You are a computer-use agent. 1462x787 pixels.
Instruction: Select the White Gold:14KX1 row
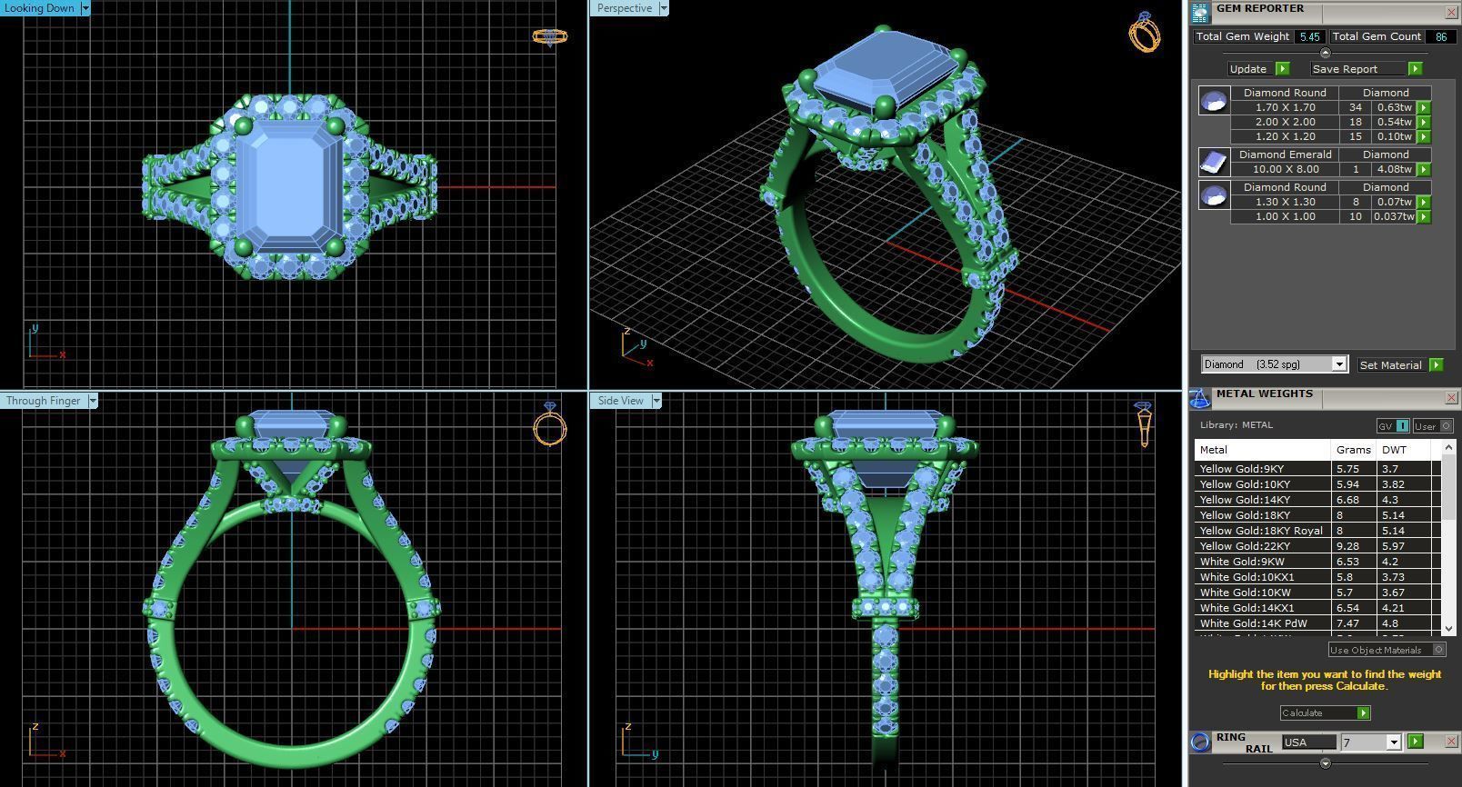[1317, 608]
